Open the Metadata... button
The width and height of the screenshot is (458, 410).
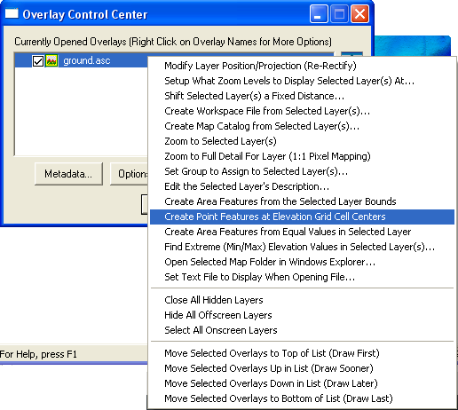[68, 174]
